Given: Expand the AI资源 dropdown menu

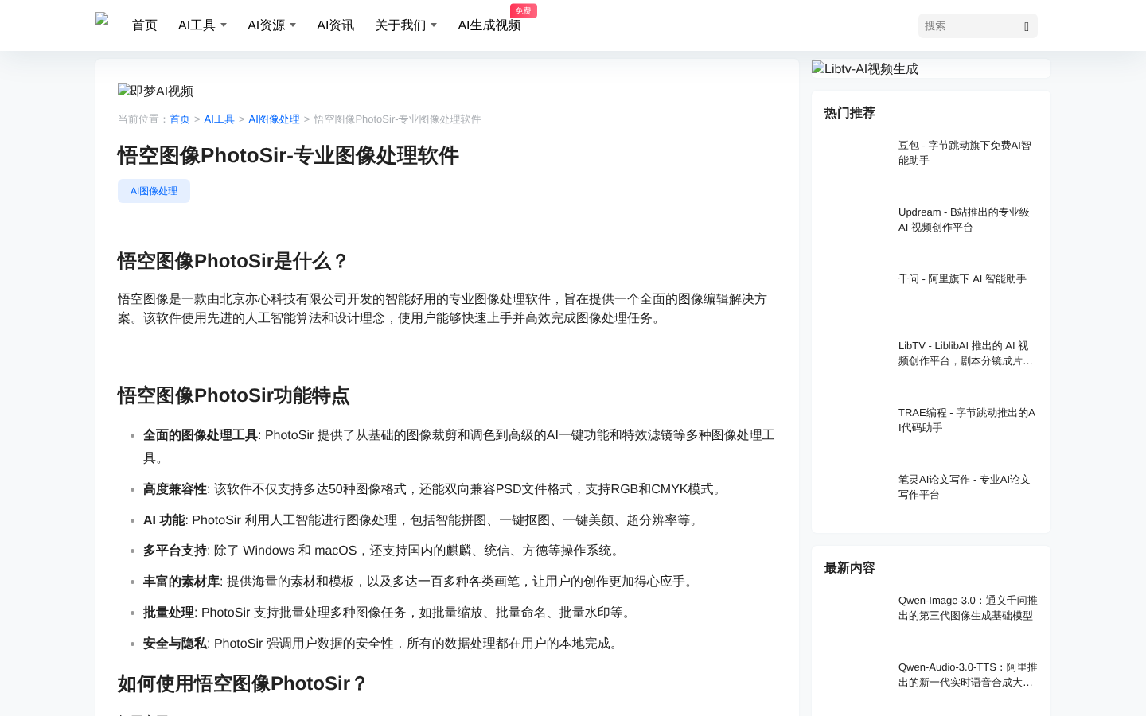Looking at the screenshot, I should (x=271, y=25).
